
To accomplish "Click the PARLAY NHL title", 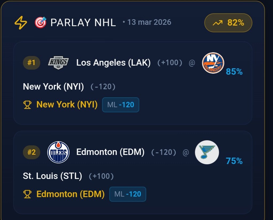I will 83,23.
